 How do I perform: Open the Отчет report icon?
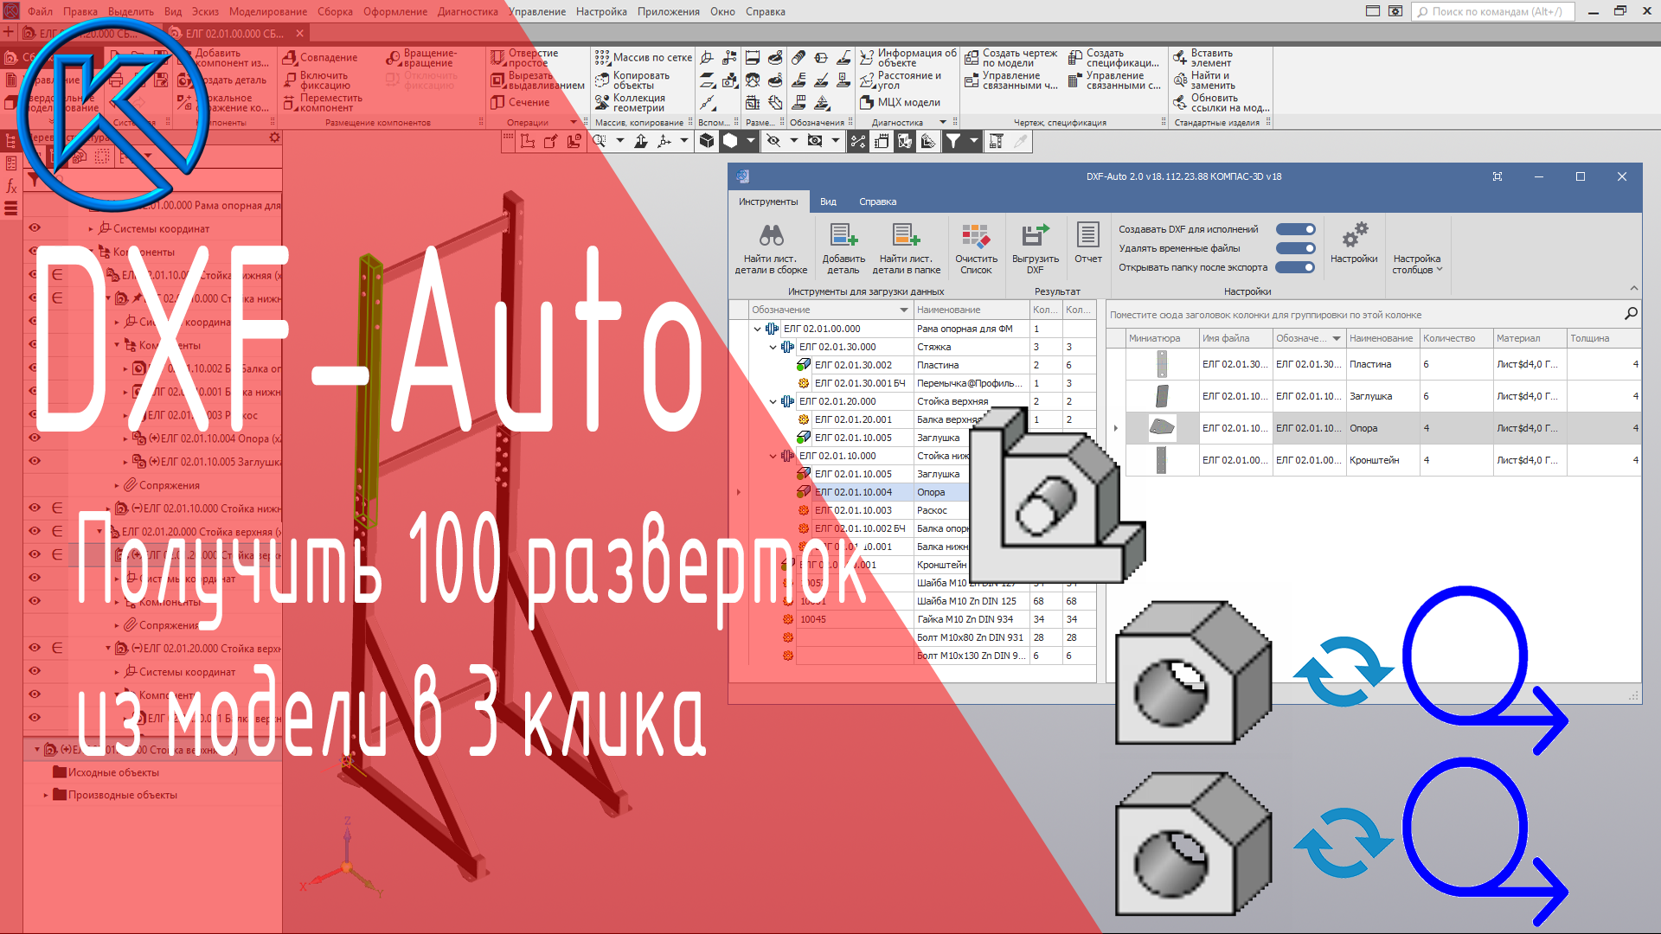point(1087,234)
